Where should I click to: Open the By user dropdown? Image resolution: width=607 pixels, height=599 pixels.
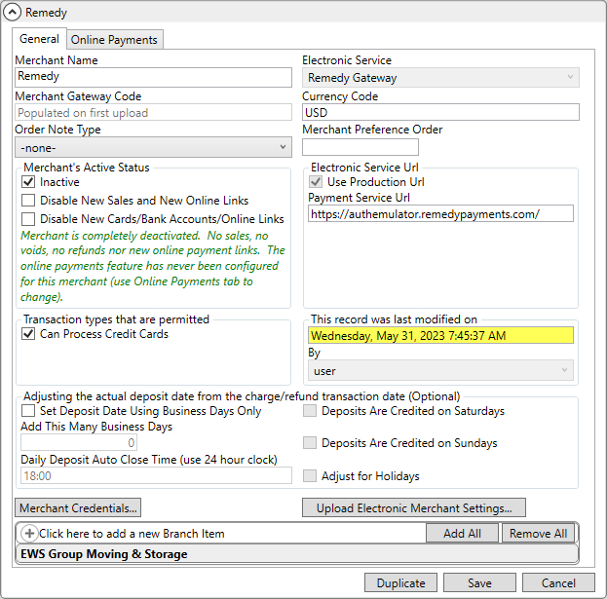coord(440,370)
